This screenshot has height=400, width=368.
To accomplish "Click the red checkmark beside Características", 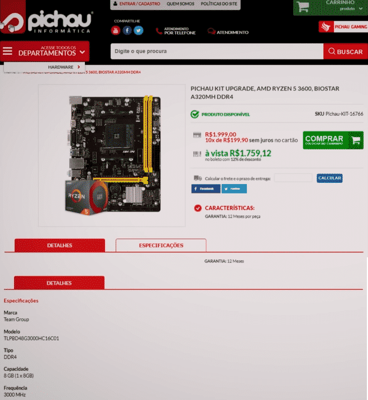I will [x=198, y=208].
